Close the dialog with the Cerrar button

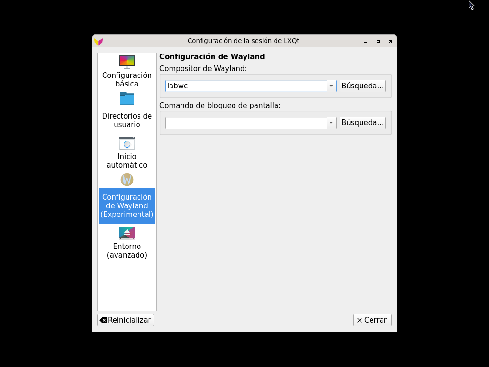pos(372,320)
